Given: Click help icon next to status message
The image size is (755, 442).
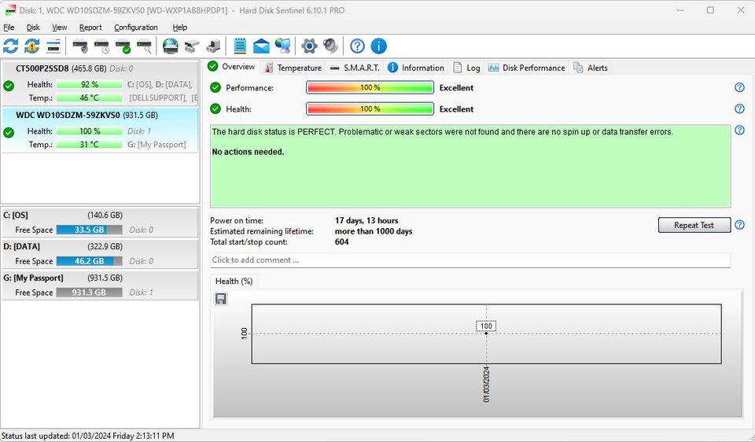Looking at the screenshot, I should tap(739, 130).
